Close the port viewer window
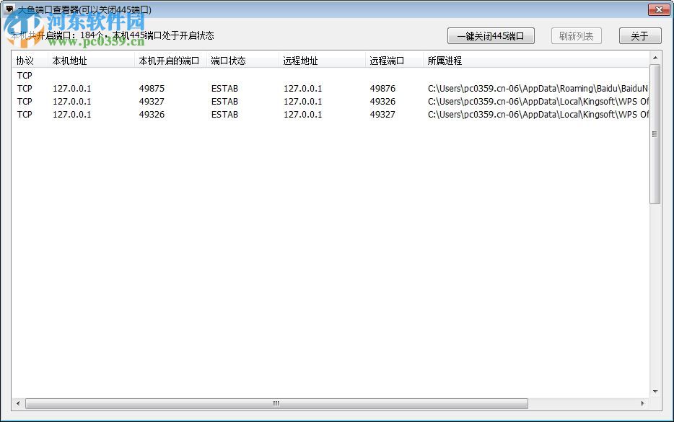 click(658, 9)
